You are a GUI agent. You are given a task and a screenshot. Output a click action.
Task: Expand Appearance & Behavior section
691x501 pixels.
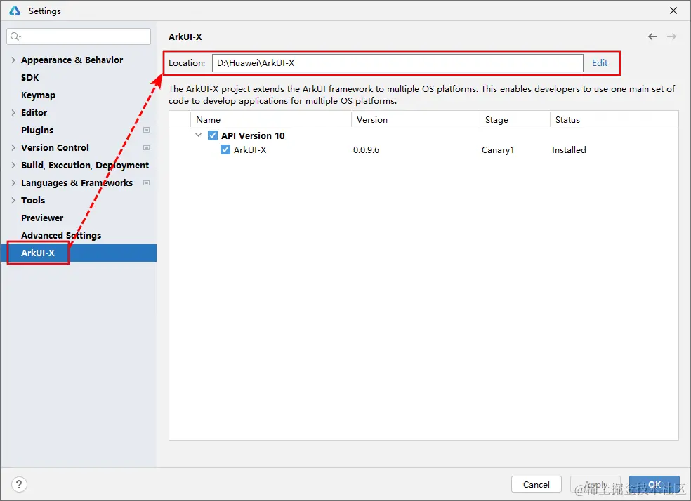pyautogui.click(x=13, y=60)
